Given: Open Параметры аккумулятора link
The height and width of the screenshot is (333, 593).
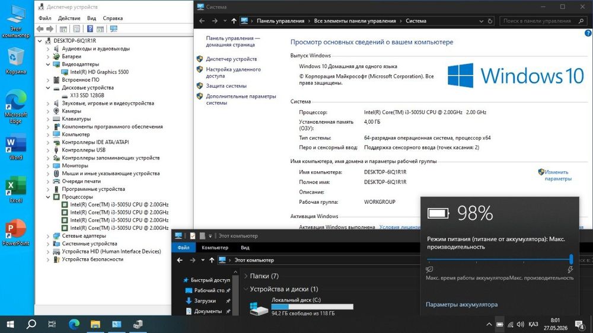Looking at the screenshot, I should (461, 305).
